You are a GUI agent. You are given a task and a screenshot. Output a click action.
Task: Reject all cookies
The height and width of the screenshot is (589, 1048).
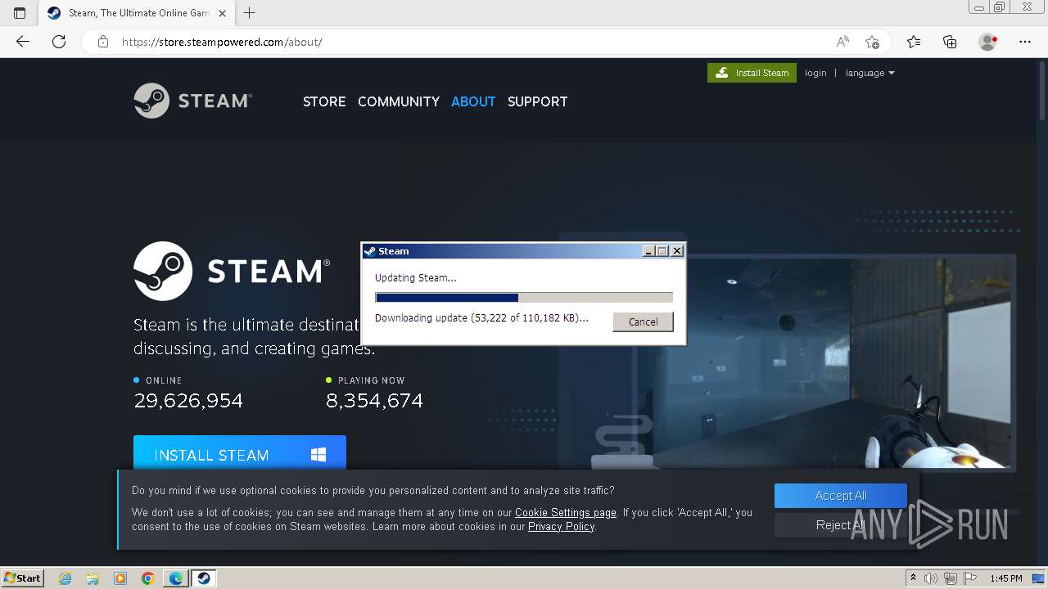pyautogui.click(x=841, y=525)
